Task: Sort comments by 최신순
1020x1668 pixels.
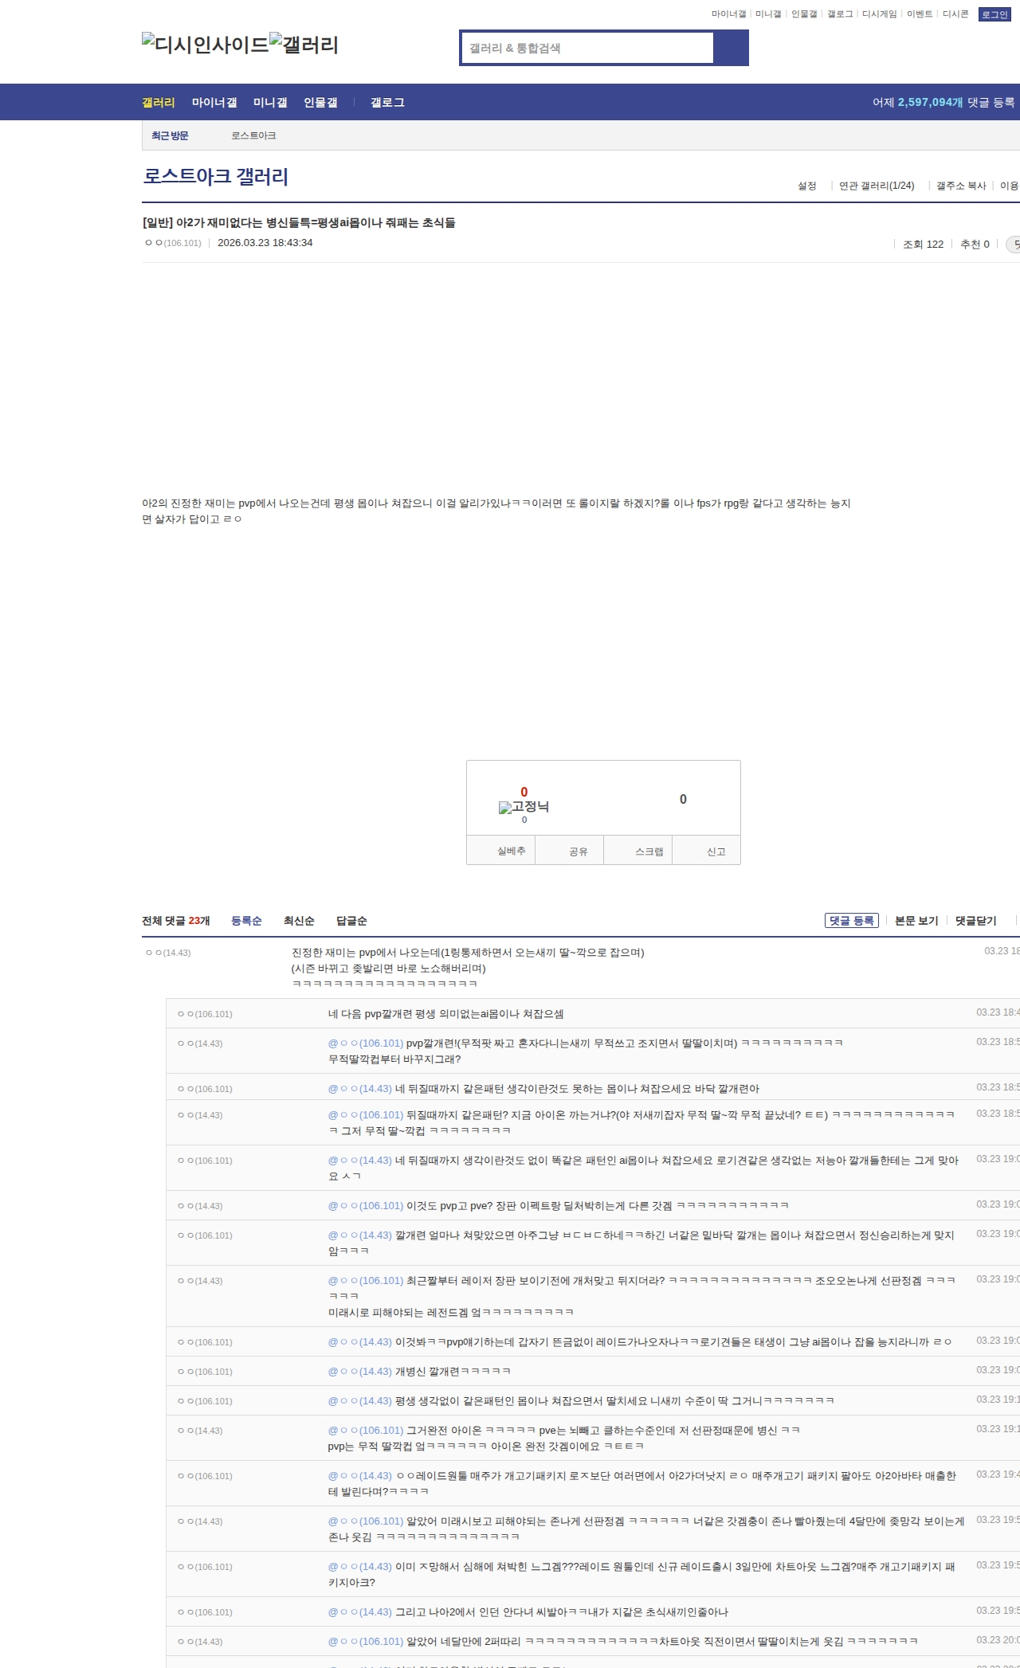Action: pyautogui.click(x=299, y=921)
